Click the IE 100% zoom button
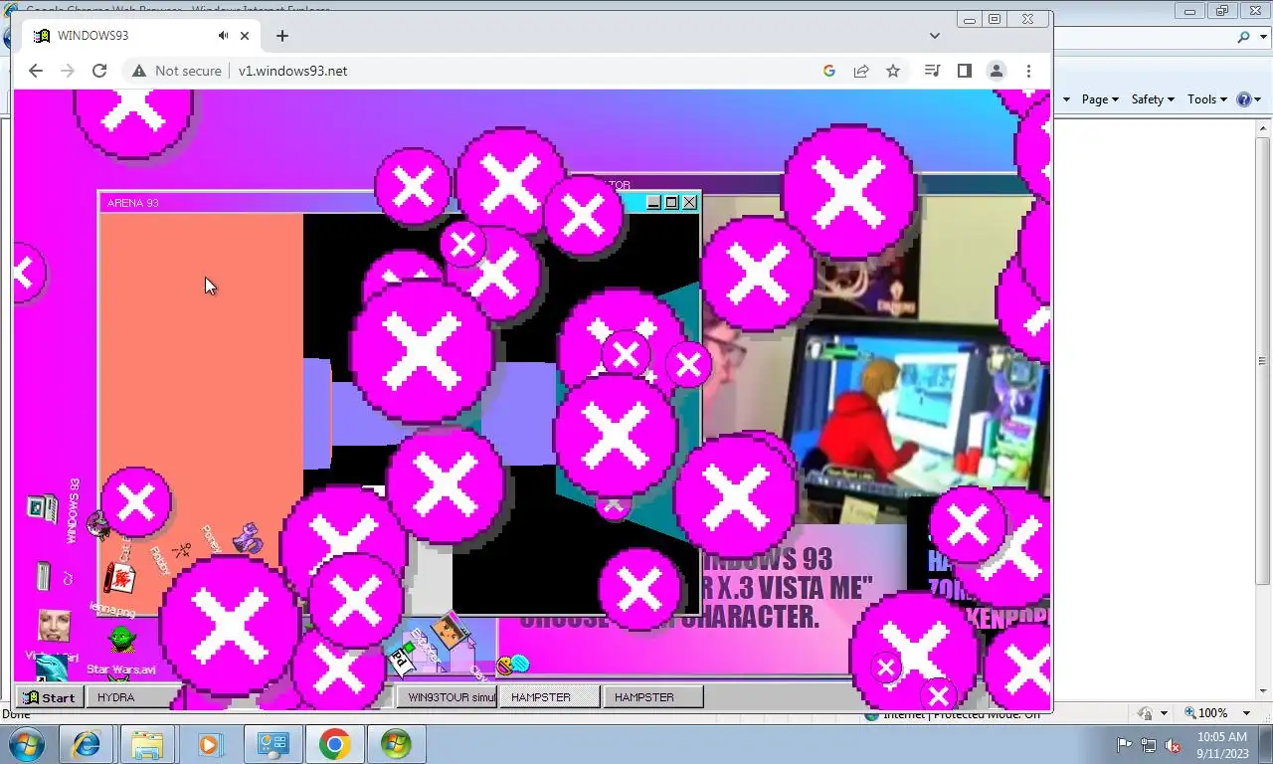This screenshot has height=764, width=1273. coord(1205,713)
